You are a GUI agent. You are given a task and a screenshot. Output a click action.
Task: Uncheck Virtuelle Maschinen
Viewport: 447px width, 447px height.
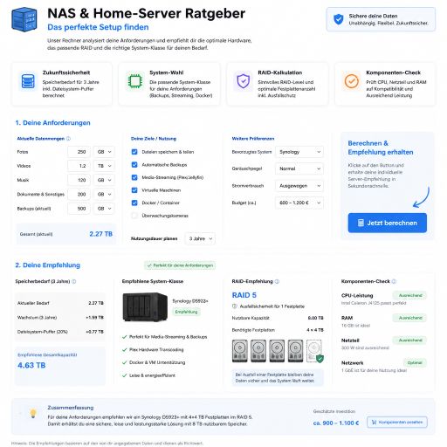[134, 190]
